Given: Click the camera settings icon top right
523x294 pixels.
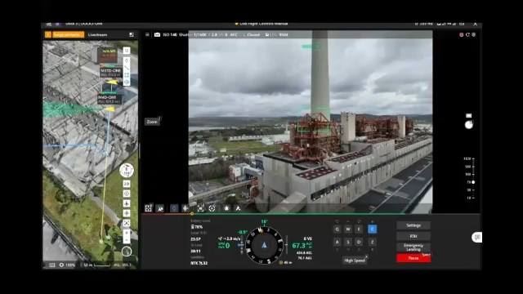Looking at the screenshot, I should point(474,34).
